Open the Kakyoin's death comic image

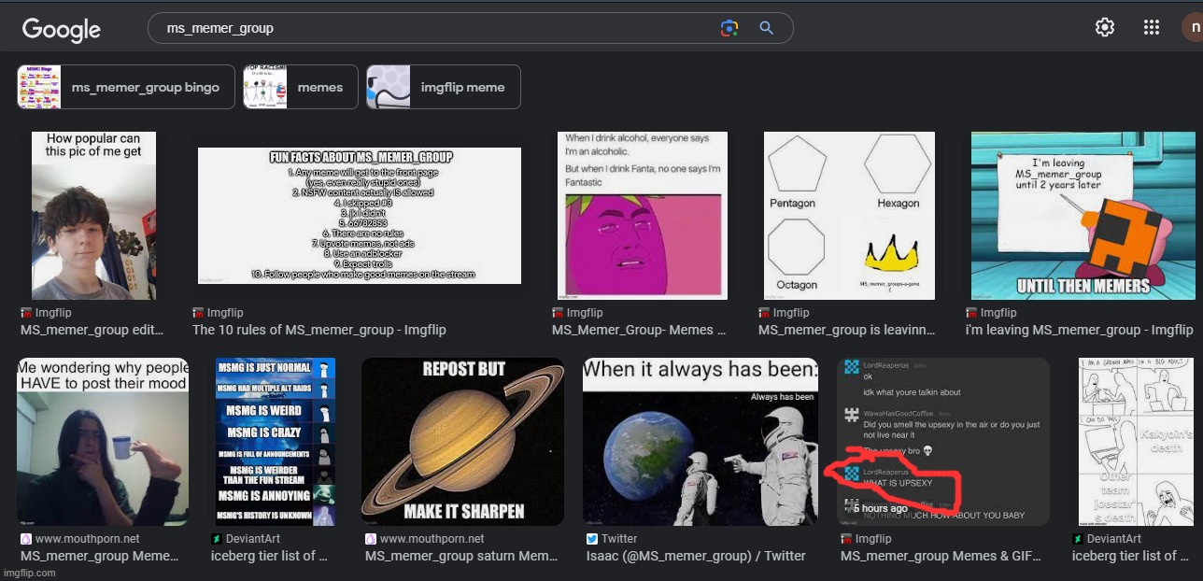click(1135, 442)
